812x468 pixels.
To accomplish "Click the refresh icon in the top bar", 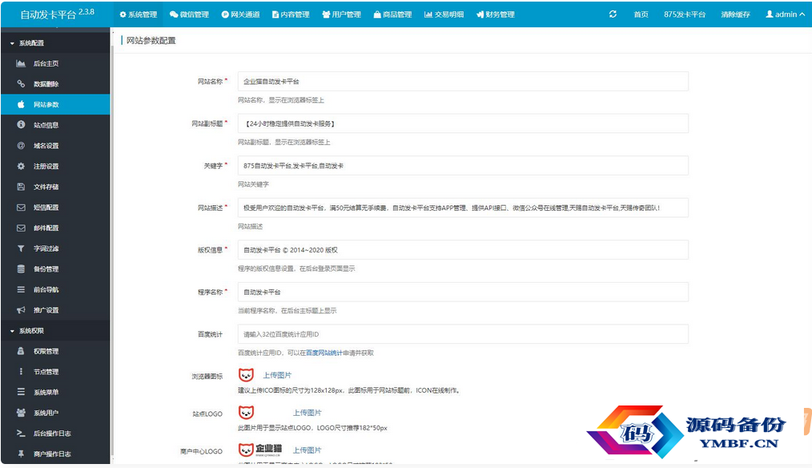I will (613, 14).
